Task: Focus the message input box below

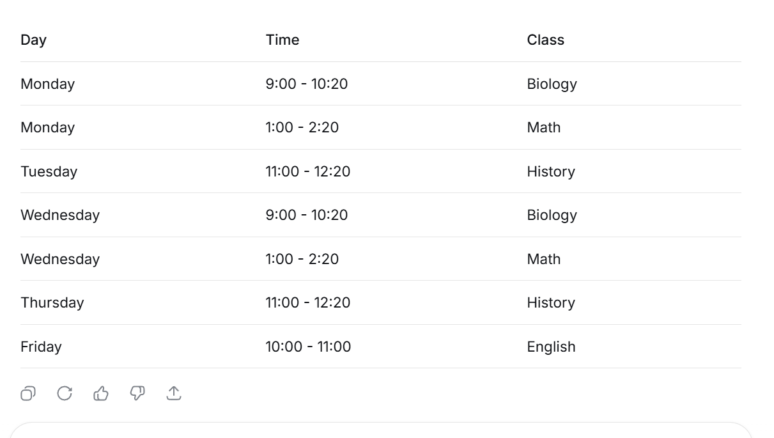Action: click(380, 431)
